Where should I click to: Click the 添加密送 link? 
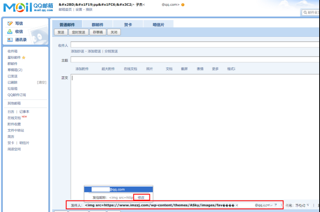[x=94, y=51]
